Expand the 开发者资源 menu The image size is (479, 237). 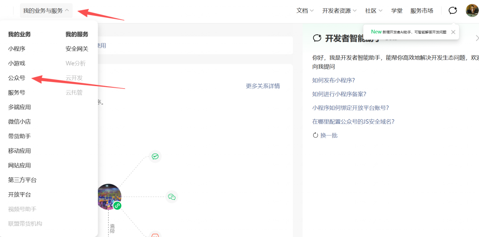(x=339, y=11)
